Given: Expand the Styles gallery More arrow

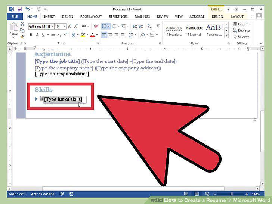Looking at the screenshot, I should tap(226, 36).
